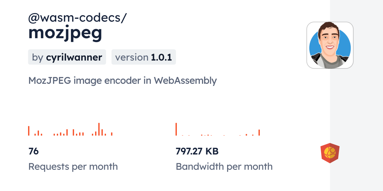Click the last bar of bandwidth chart
The height and width of the screenshot is (191, 383).
tap(259, 133)
